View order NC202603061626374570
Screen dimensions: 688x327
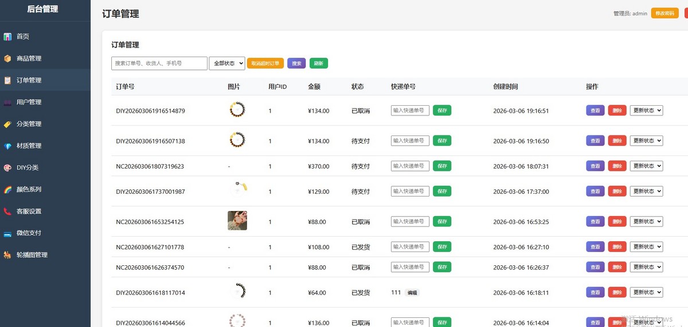click(595, 267)
